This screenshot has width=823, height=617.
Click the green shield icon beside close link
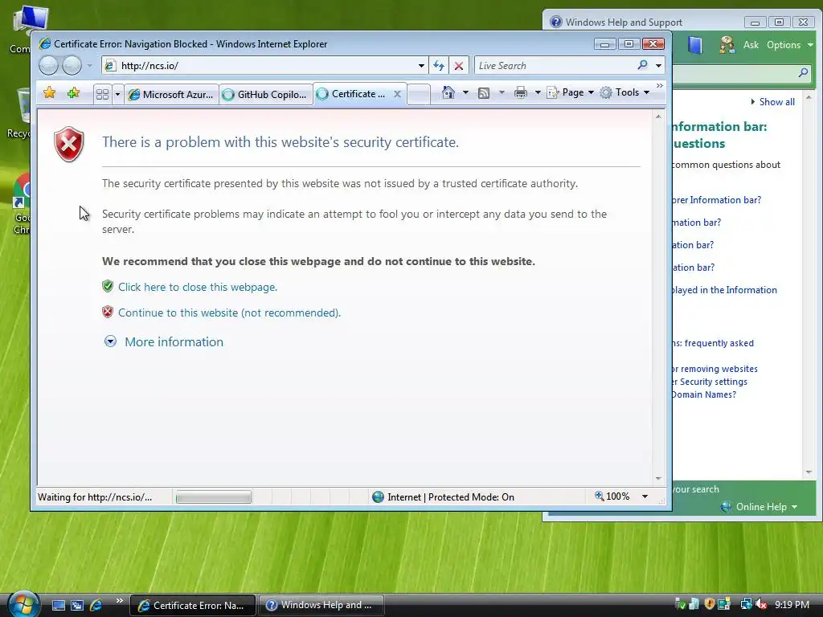(x=108, y=286)
